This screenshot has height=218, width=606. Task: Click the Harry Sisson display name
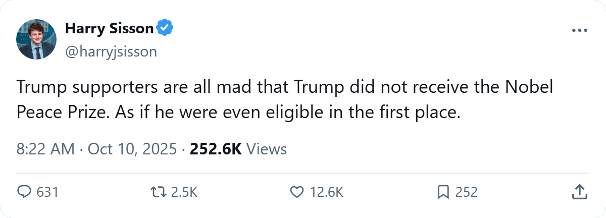[x=109, y=29]
